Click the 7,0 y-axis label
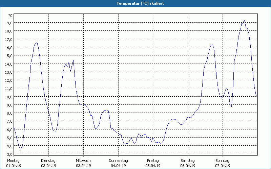 coord(9,121)
